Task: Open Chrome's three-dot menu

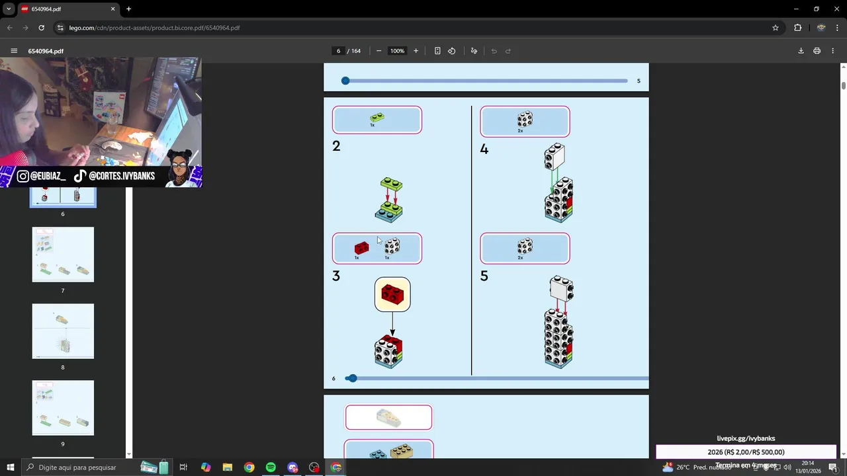Action: click(838, 28)
